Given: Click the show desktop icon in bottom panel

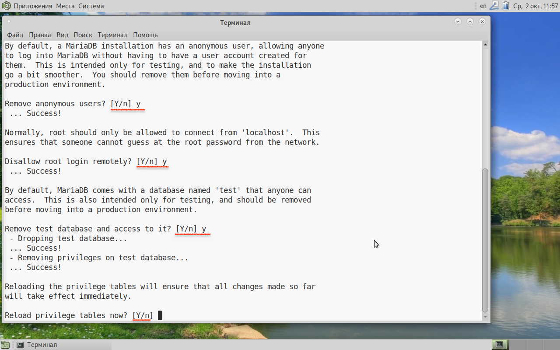Looking at the screenshot, I should (5, 345).
